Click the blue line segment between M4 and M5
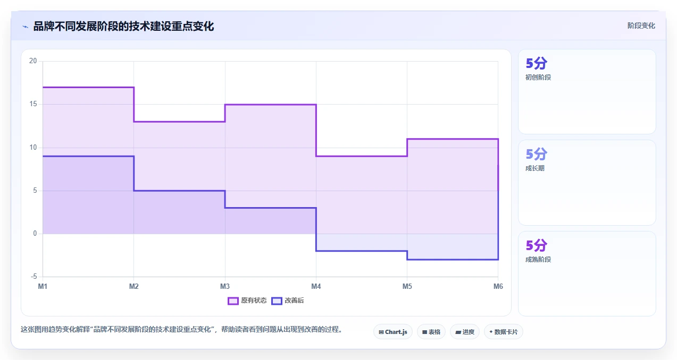Image resolution: width=677 pixels, height=360 pixels. 362,251
